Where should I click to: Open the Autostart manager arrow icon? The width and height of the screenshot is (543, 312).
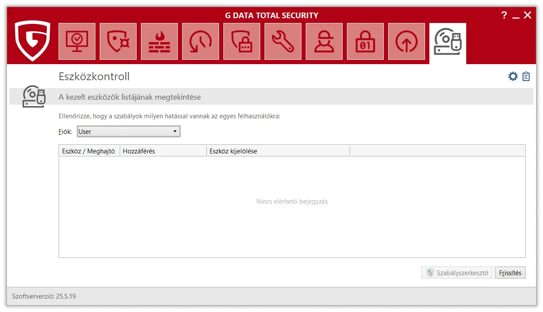(x=406, y=42)
